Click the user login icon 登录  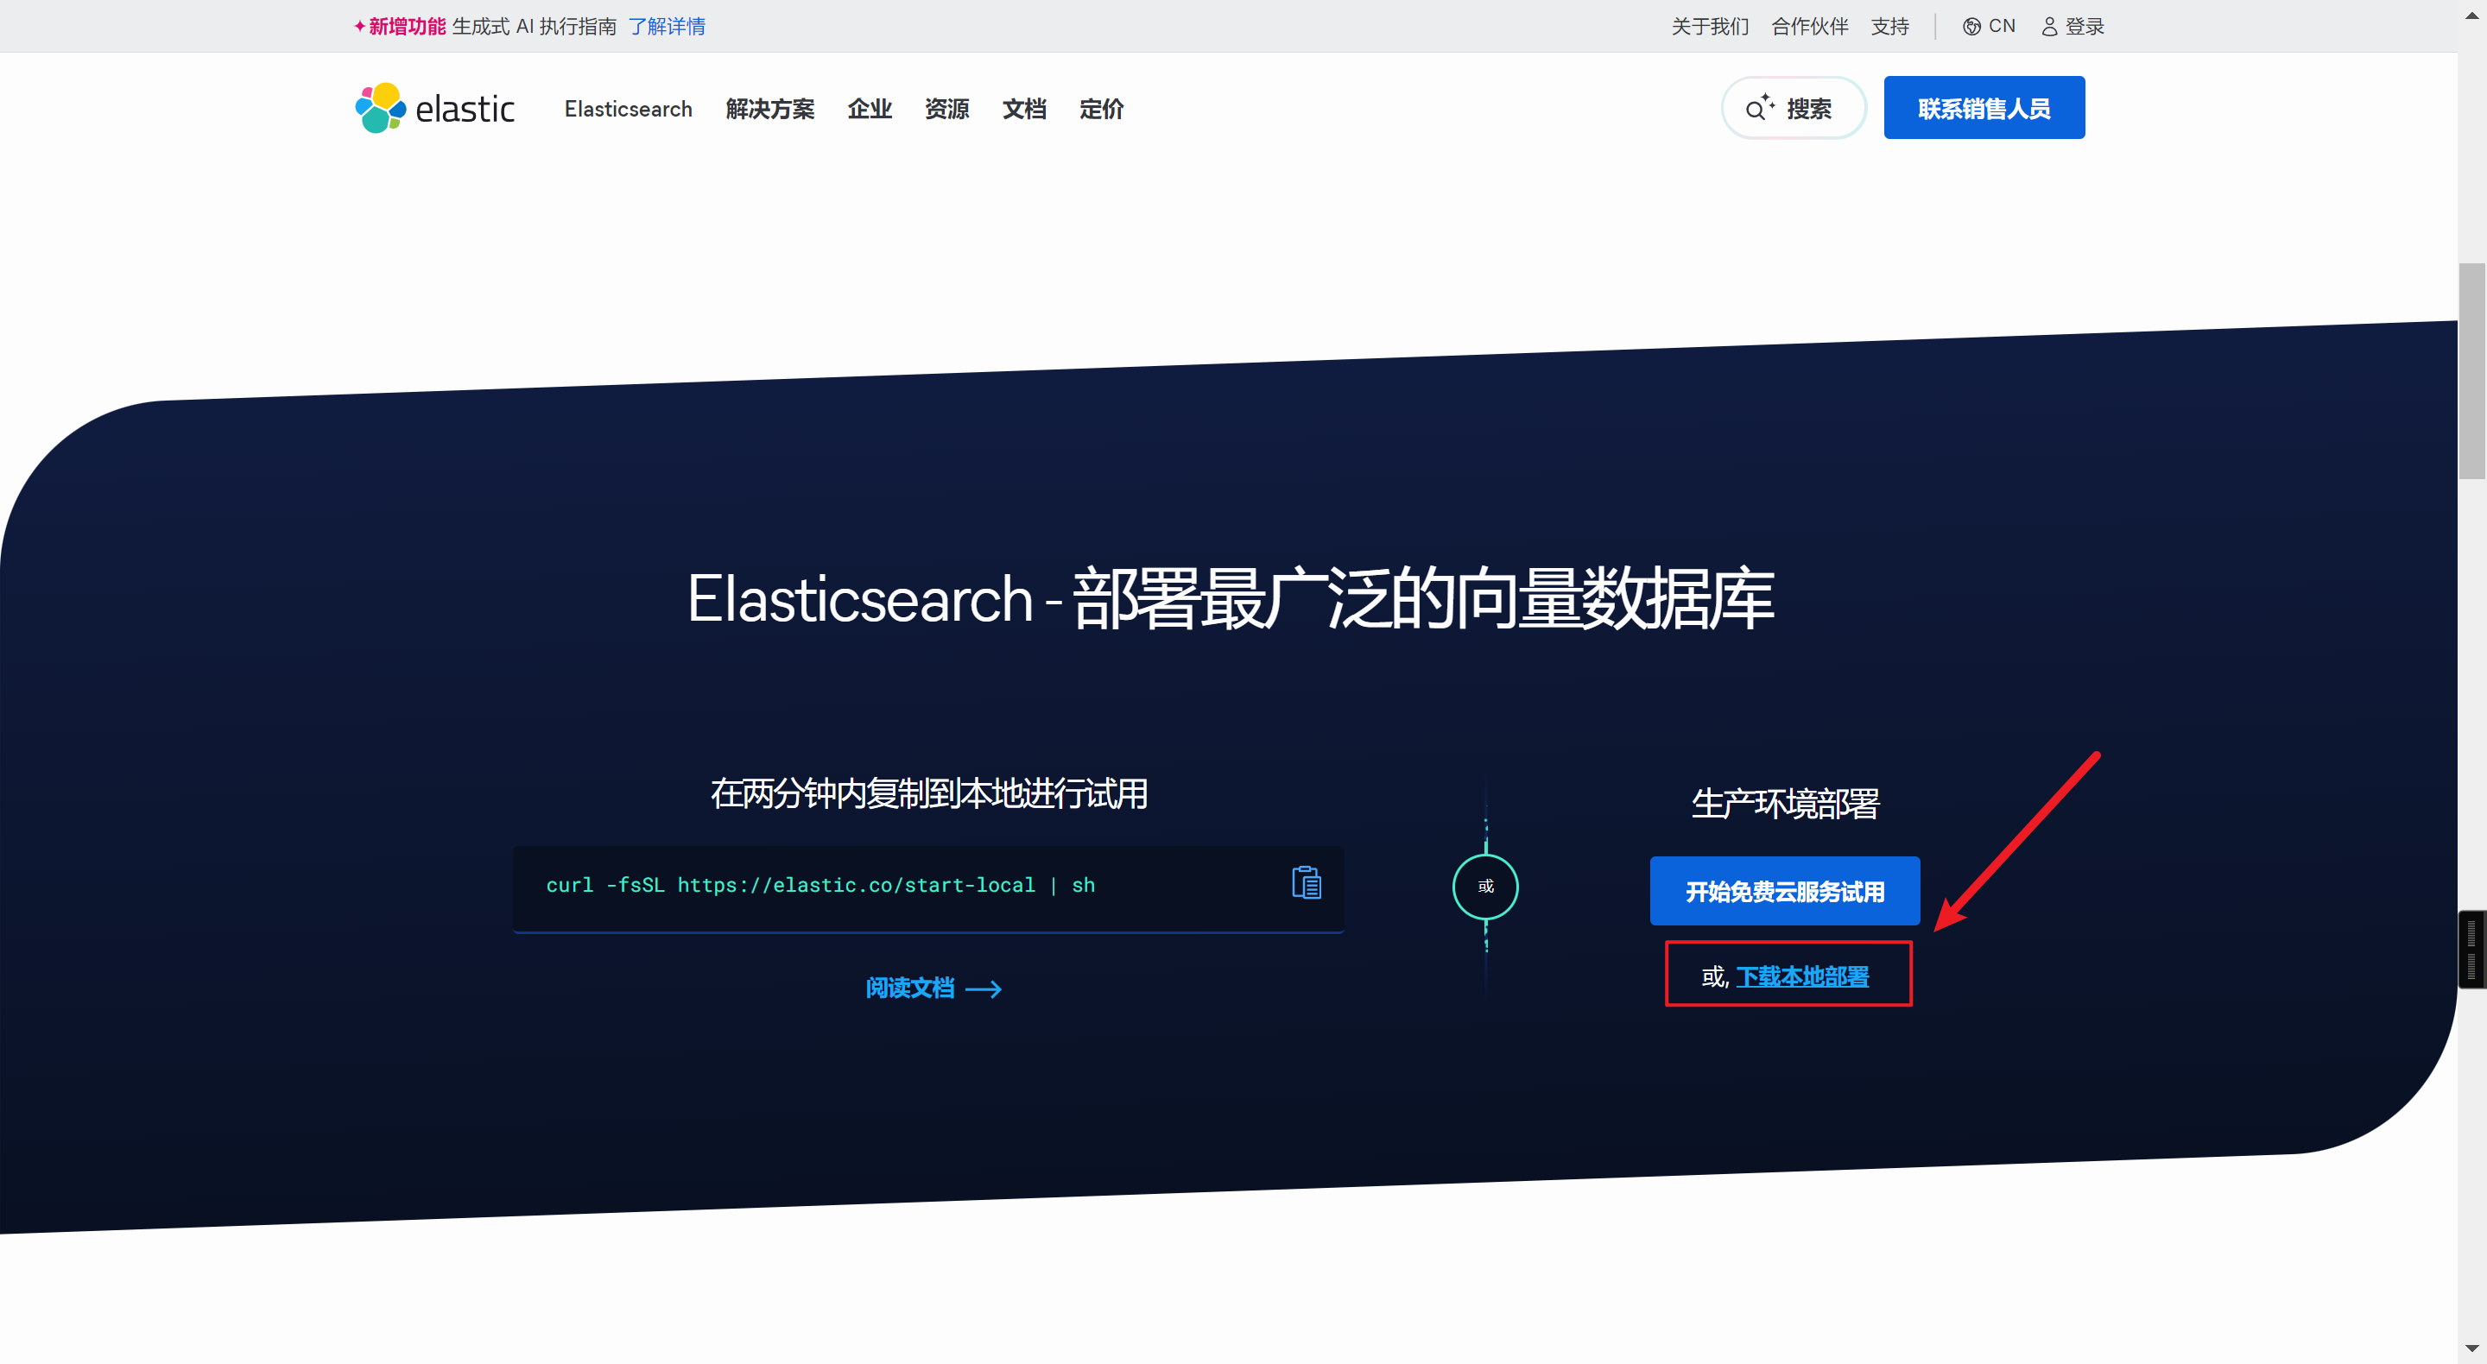pyautogui.click(x=2048, y=27)
